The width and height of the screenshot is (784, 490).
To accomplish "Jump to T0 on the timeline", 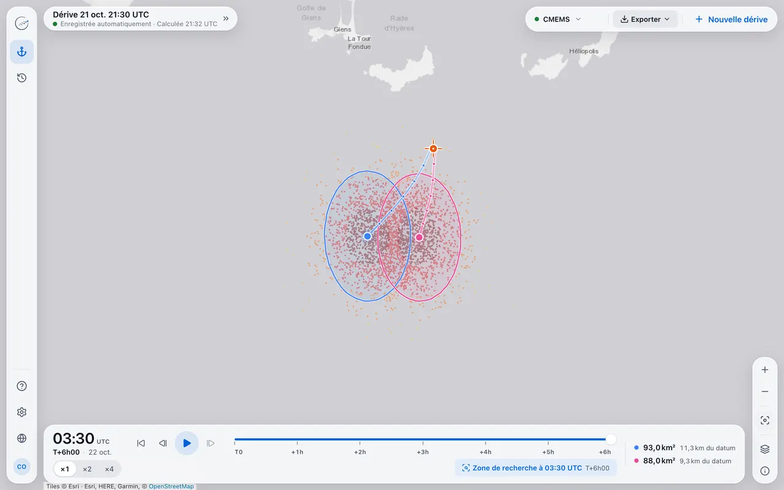I will coord(238,452).
